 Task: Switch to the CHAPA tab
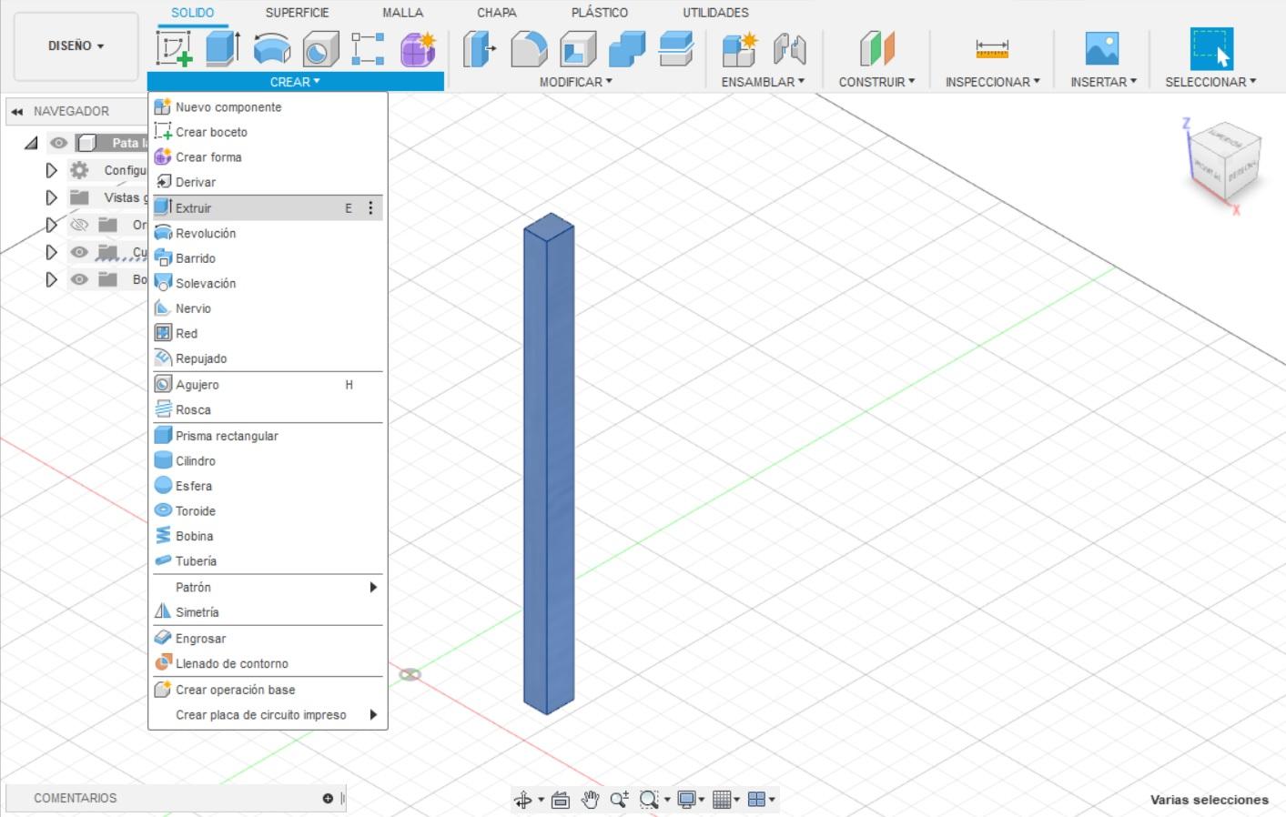[x=497, y=13]
